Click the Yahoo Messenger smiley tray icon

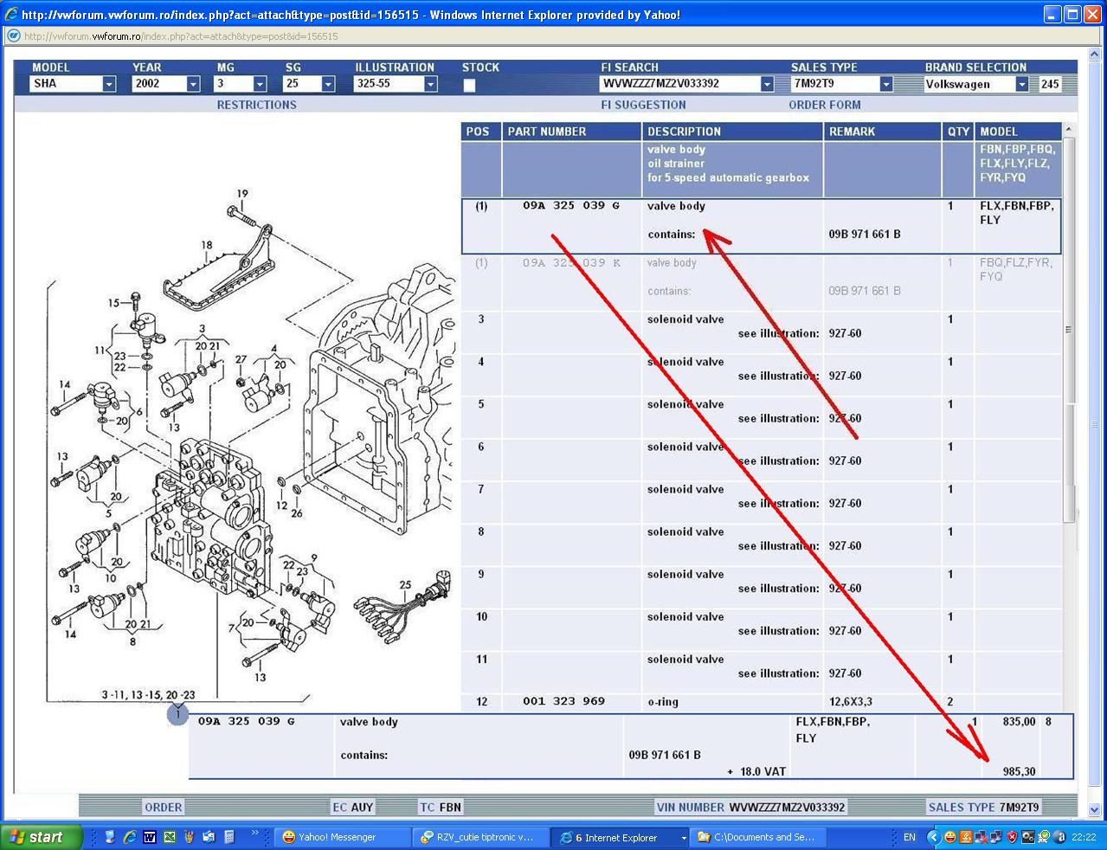950,837
